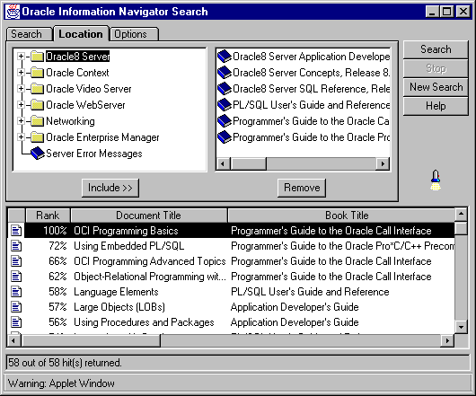This screenshot has height=396, width=476.
Task: Expand the Networking tree node
Action: 21,121
